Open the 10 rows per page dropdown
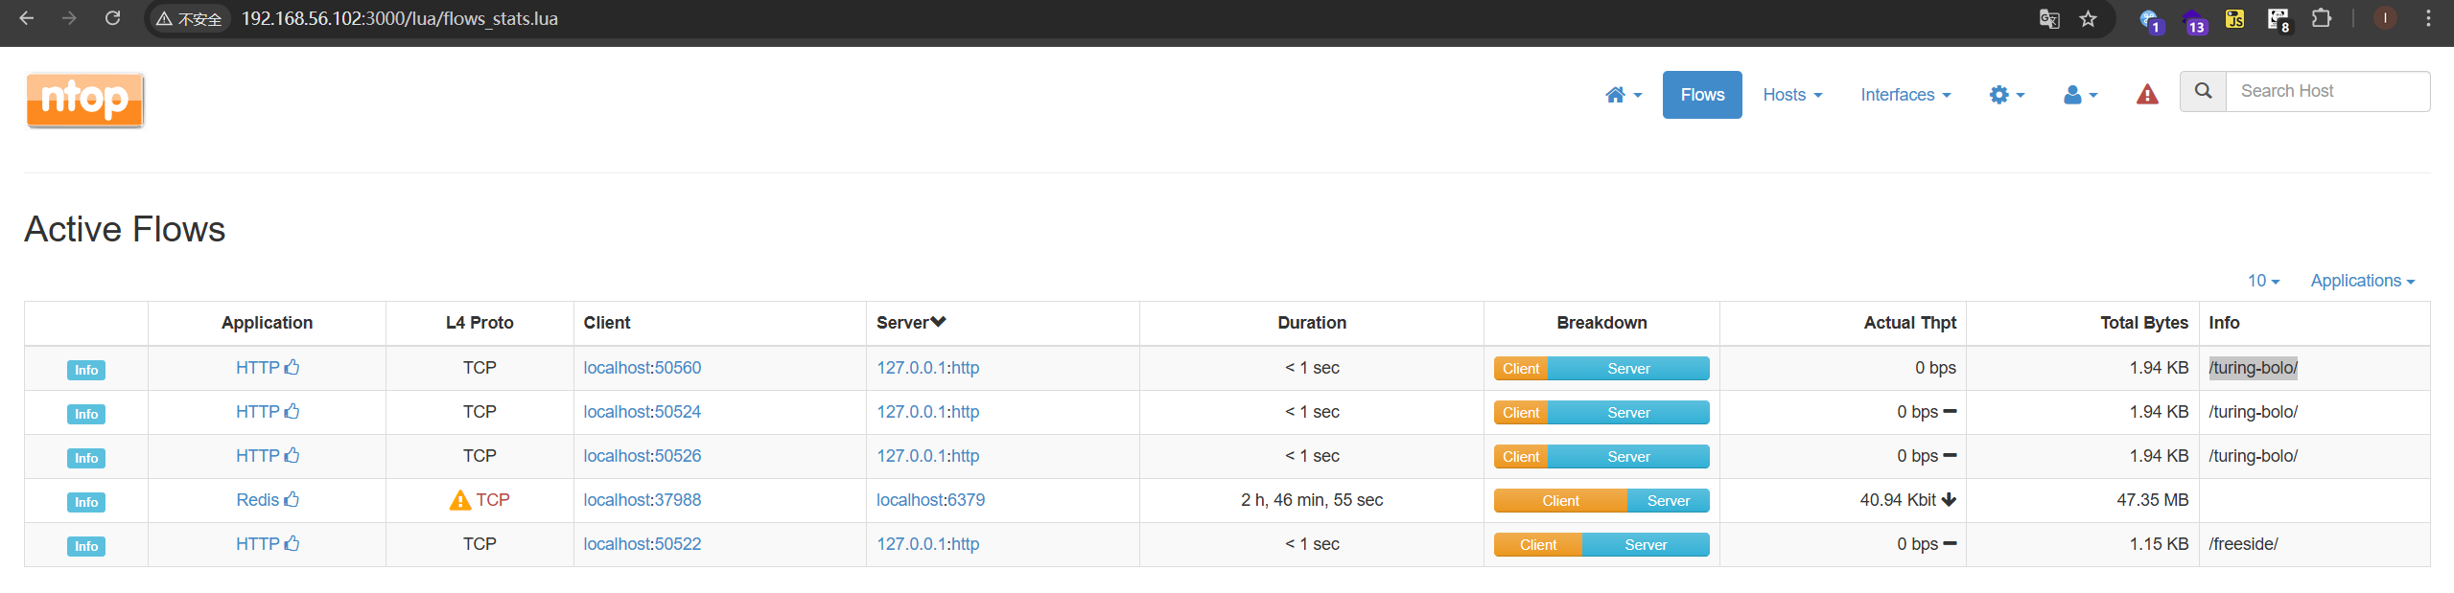Viewport: 2454px width, 593px height. point(2263,281)
